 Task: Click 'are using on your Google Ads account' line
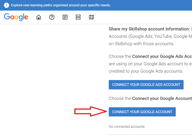150,64
